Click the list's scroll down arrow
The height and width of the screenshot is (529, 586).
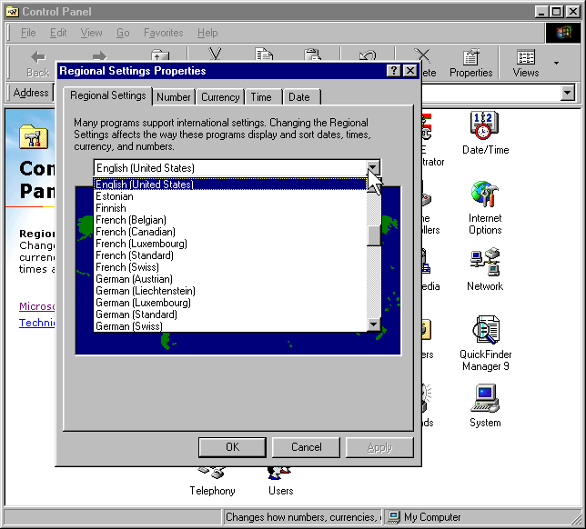point(373,324)
